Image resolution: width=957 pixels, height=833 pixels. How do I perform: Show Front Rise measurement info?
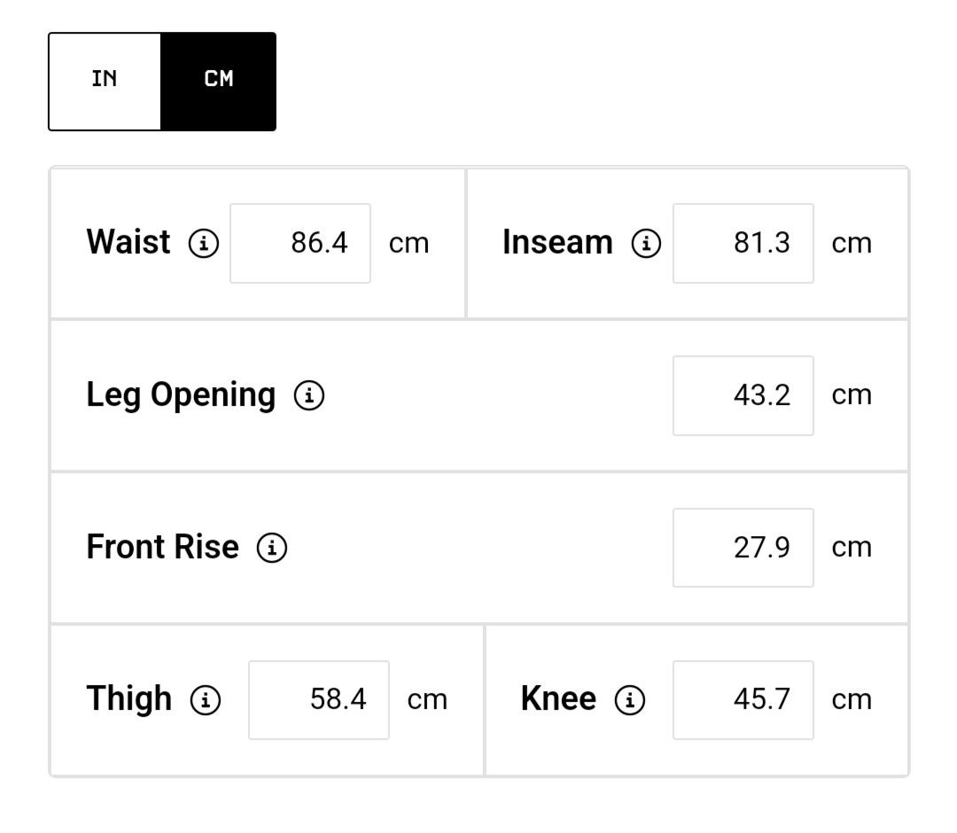[272, 548]
